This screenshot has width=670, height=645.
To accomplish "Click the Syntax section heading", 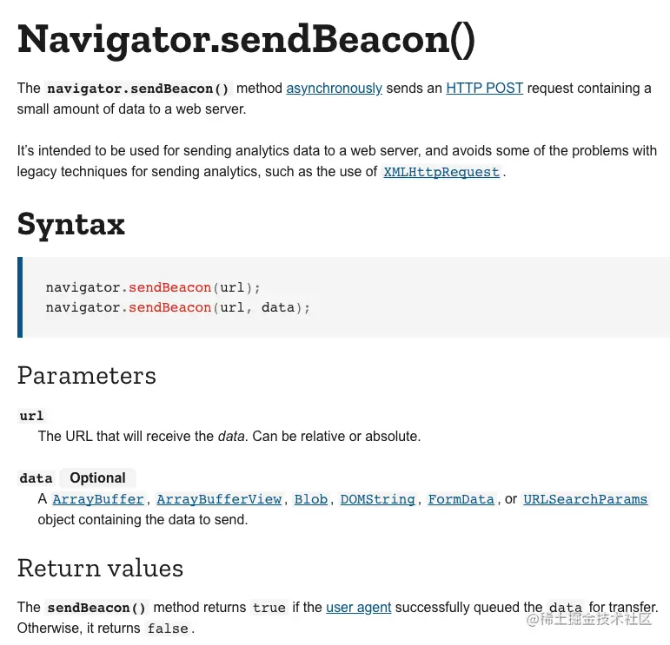I will (x=71, y=224).
